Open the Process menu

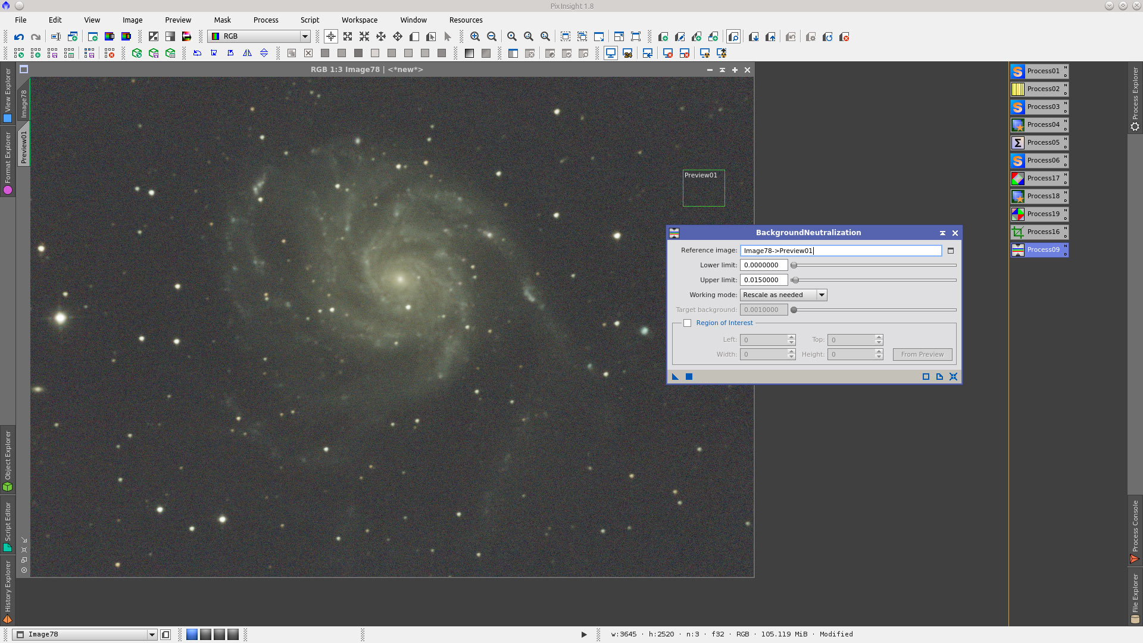click(x=266, y=20)
